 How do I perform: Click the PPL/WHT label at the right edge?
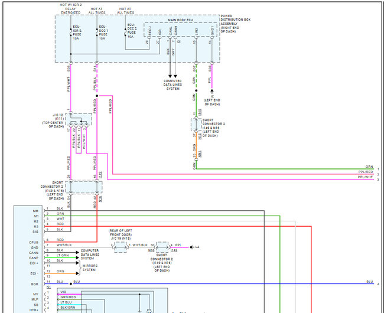(365, 177)
